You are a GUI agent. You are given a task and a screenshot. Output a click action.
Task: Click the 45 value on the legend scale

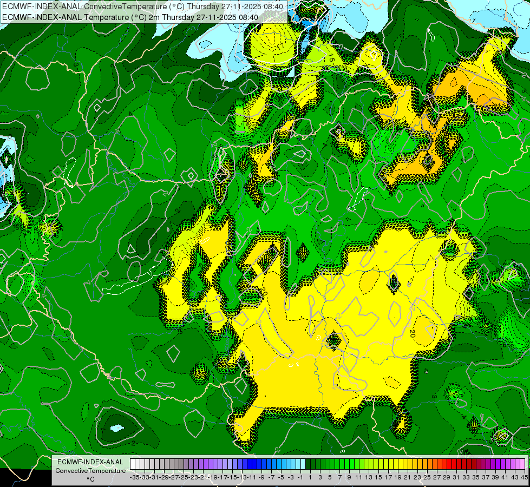click(524, 477)
